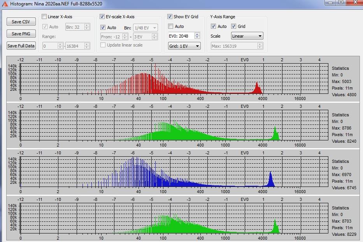The width and height of the screenshot is (363, 242).
Task: Click the stepper arrows beside Bin: 32
Action: 87,27
